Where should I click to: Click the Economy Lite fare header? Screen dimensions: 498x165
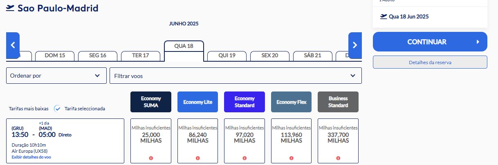click(198, 102)
